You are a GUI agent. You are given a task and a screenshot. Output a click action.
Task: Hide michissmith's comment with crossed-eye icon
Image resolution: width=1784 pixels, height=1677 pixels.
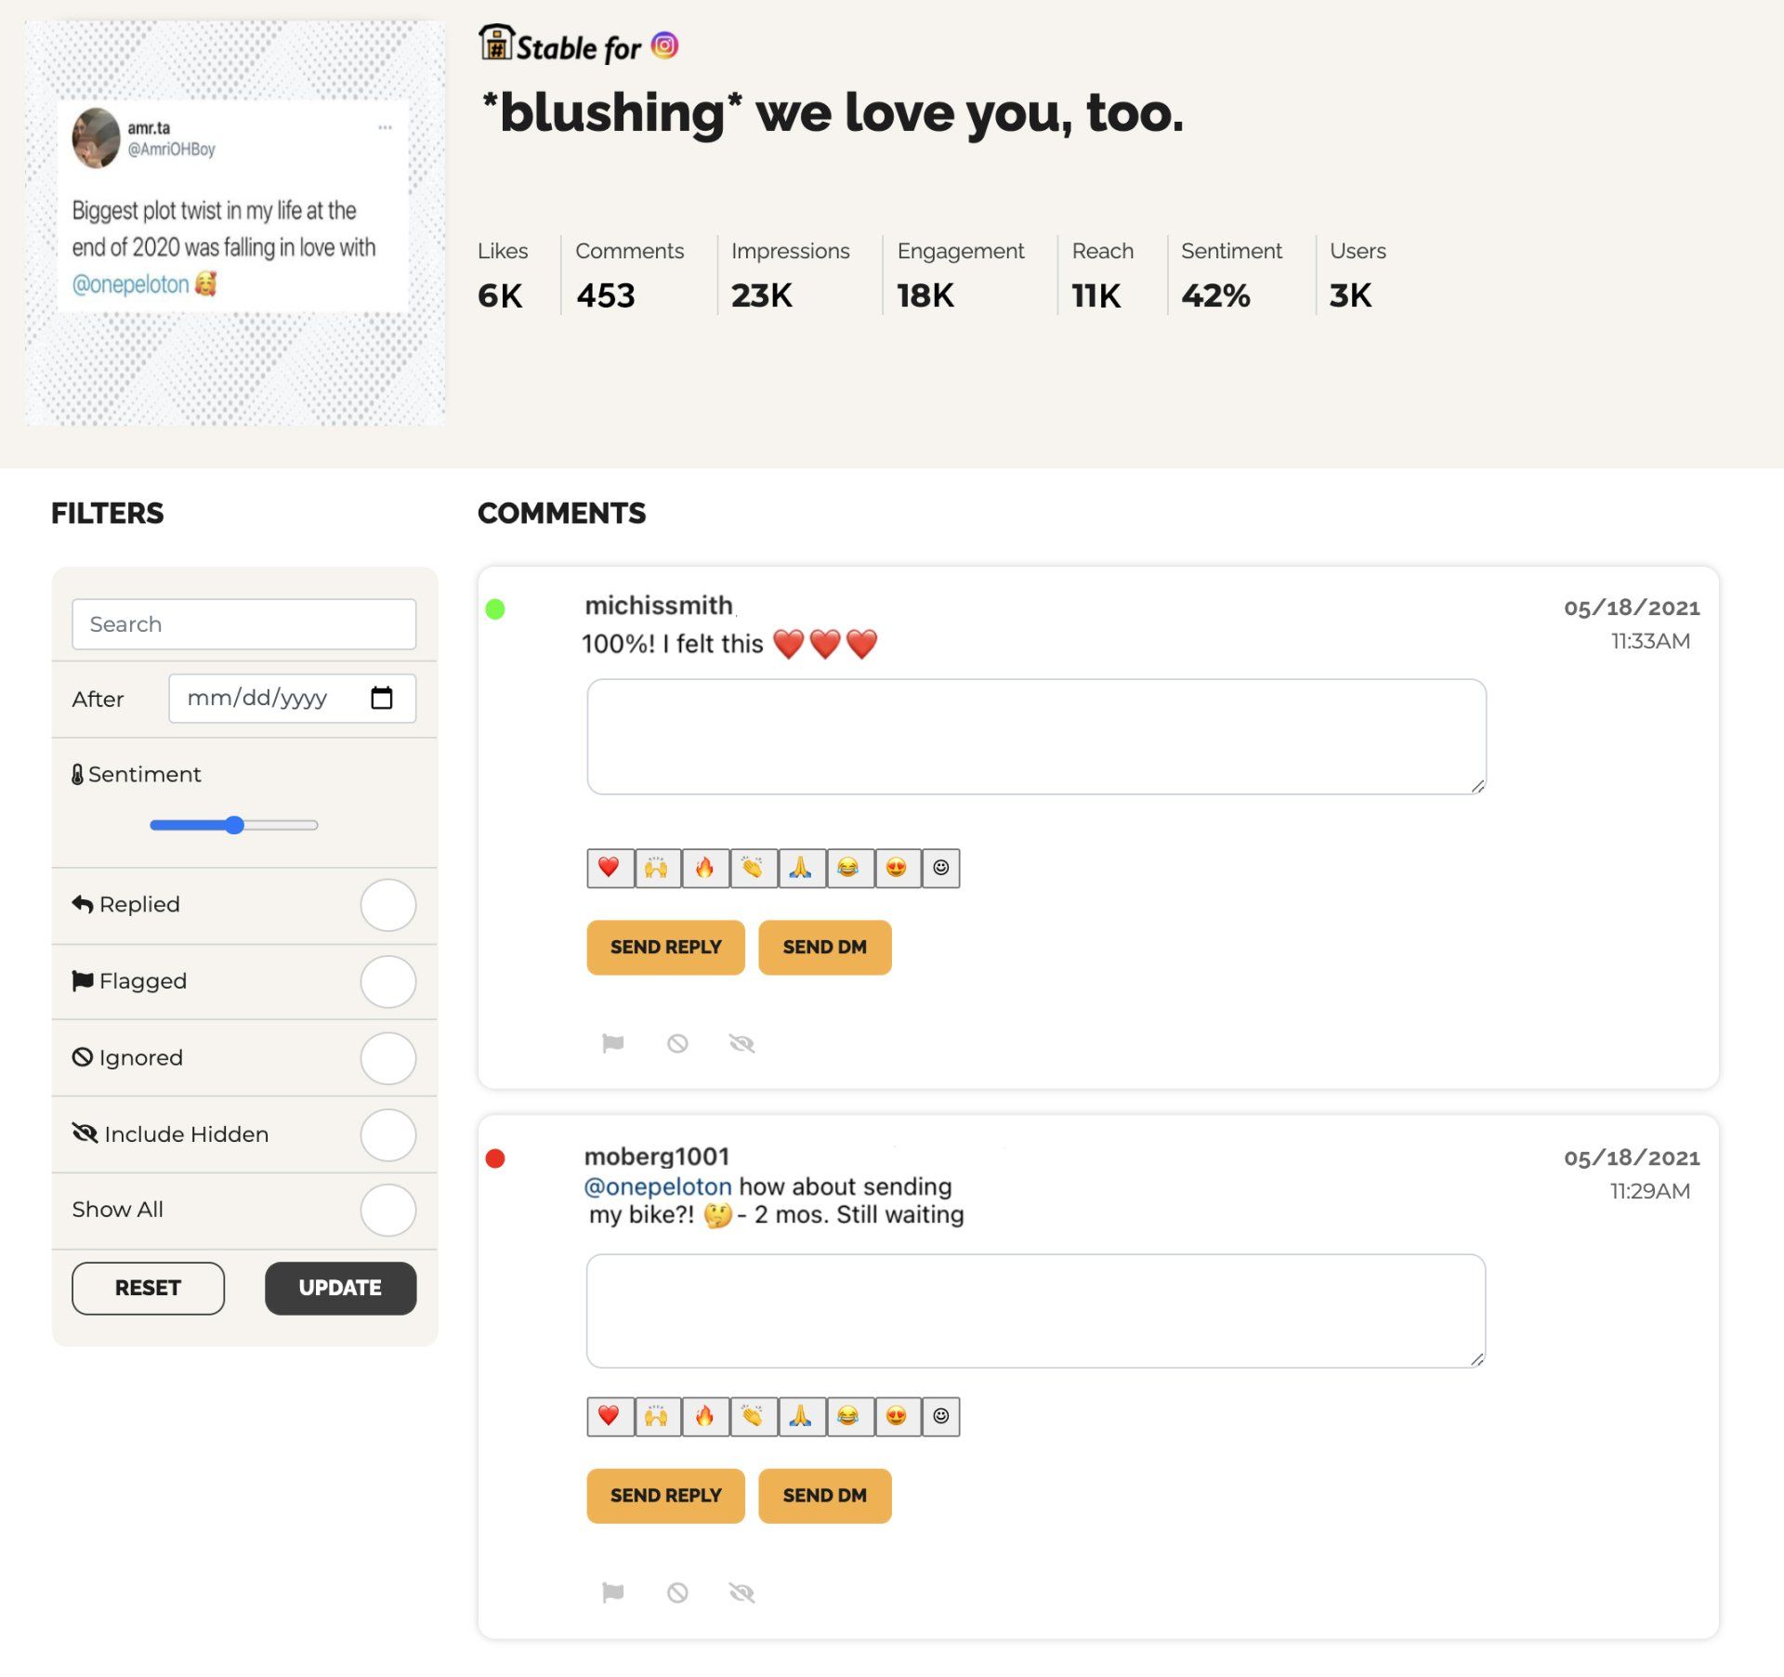tap(741, 1043)
